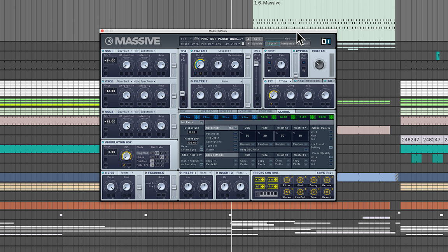The image size is (448, 252).
Task: Click the AT aftertouch macro source
Action: (x=260, y=187)
